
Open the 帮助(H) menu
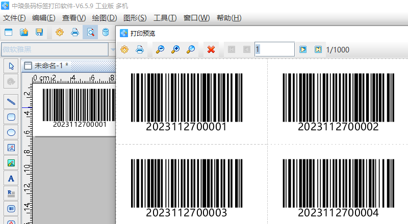229,18
